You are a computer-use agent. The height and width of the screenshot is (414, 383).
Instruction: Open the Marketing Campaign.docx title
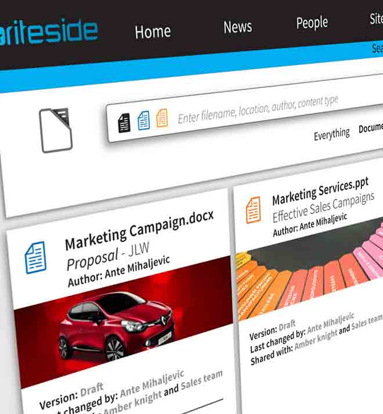(139, 230)
